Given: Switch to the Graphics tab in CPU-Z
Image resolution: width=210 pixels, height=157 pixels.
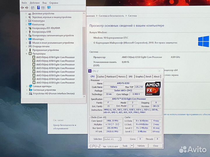Looking at the screenshot, I should click(x=139, y=77).
